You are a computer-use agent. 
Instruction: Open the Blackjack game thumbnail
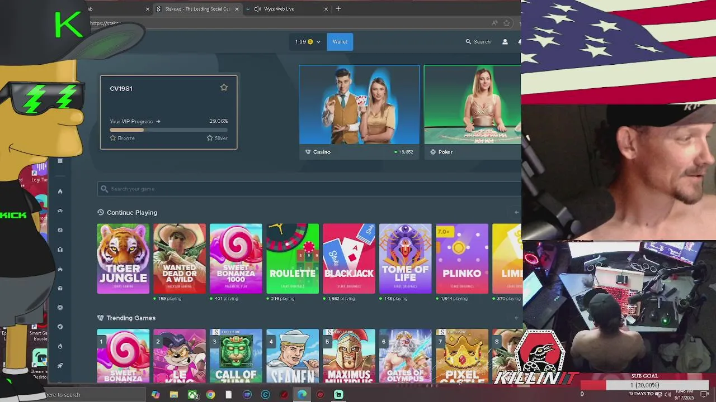tap(349, 259)
